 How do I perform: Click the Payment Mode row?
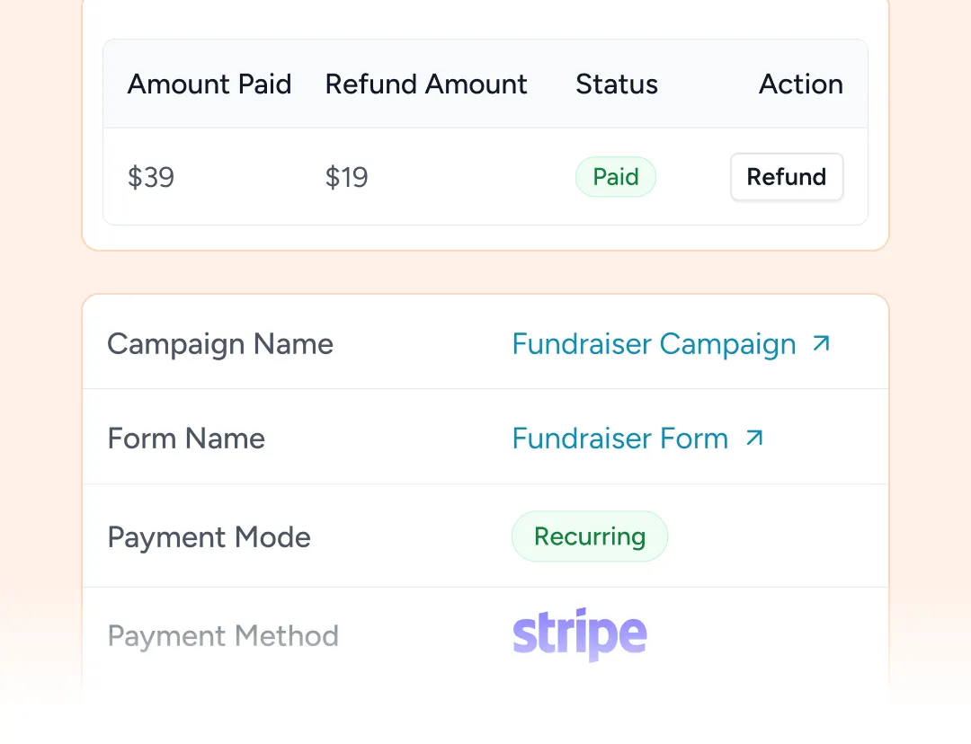485,536
